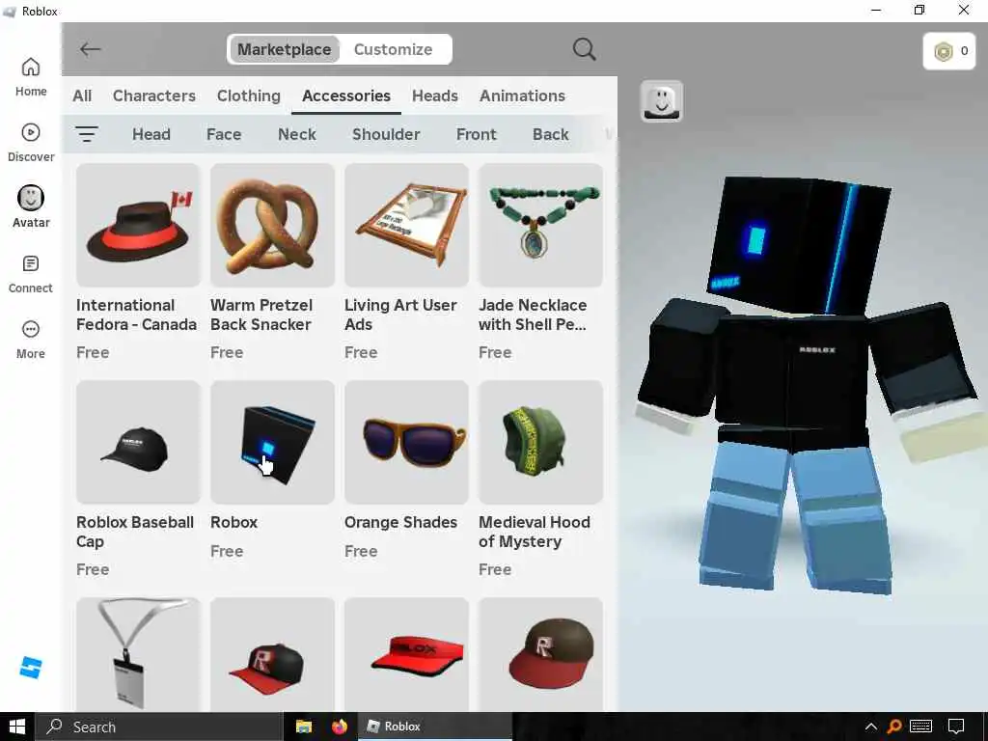Open the Windows notification center
The height and width of the screenshot is (741, 988).
pos(956,727)
